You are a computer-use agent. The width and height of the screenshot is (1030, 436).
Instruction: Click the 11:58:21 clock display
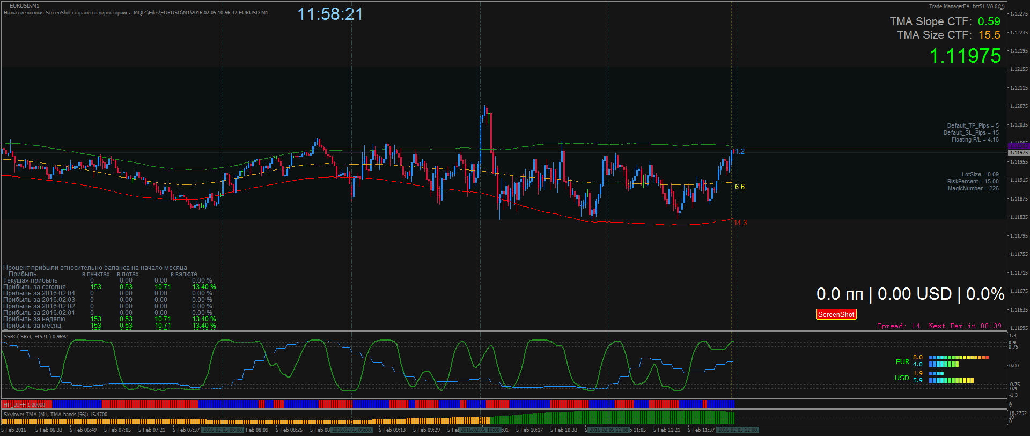[x=330, y=14]
